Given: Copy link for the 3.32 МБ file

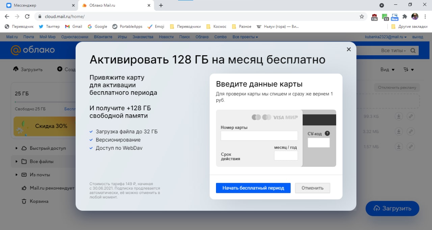Looking at the screenshot, I should 411,132.
